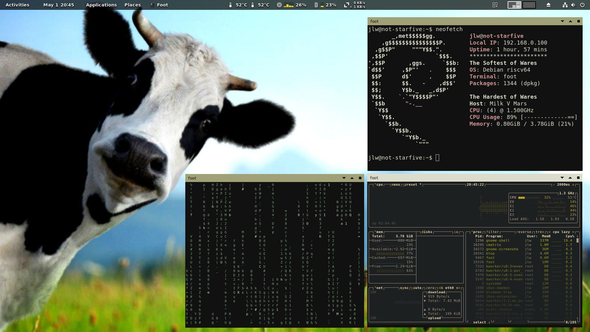Click the eject removable drive icon
590x332 pixels.
click(x=548, y=5)
